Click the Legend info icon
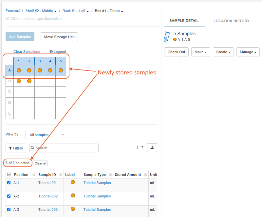This screenshot has height=217, width=262. pos(51,52)
